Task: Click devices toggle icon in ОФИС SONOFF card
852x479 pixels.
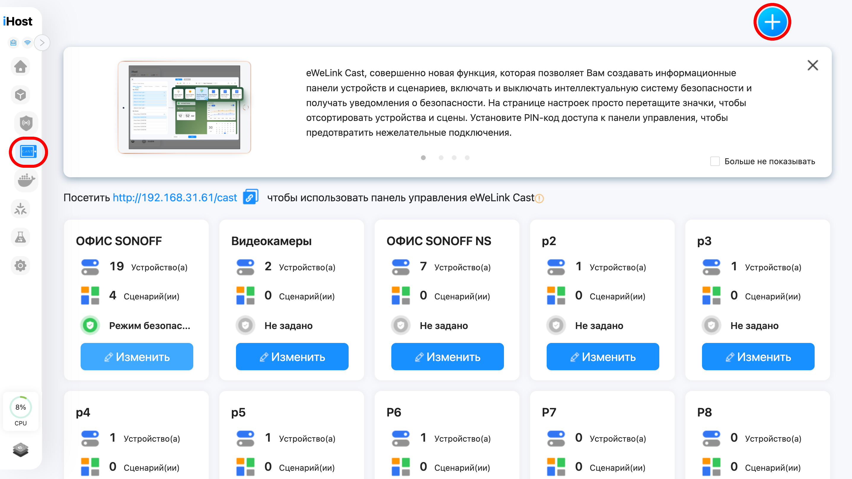Action: 90,267
